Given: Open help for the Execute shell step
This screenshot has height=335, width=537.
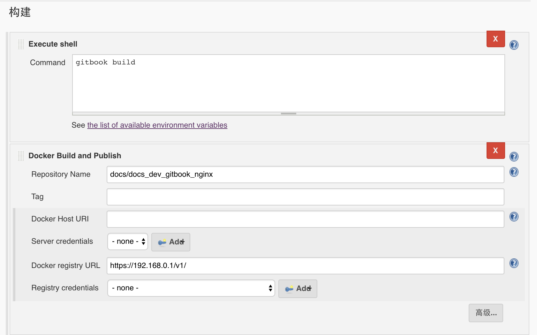Looking at the screenshot, I should point(514,45).
